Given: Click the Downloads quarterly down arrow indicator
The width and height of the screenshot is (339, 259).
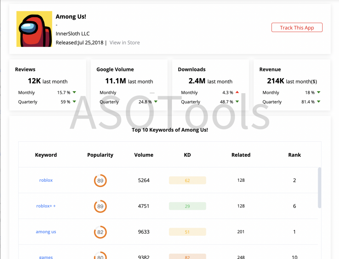Looking at the screenshot, I should pos(237,101).
